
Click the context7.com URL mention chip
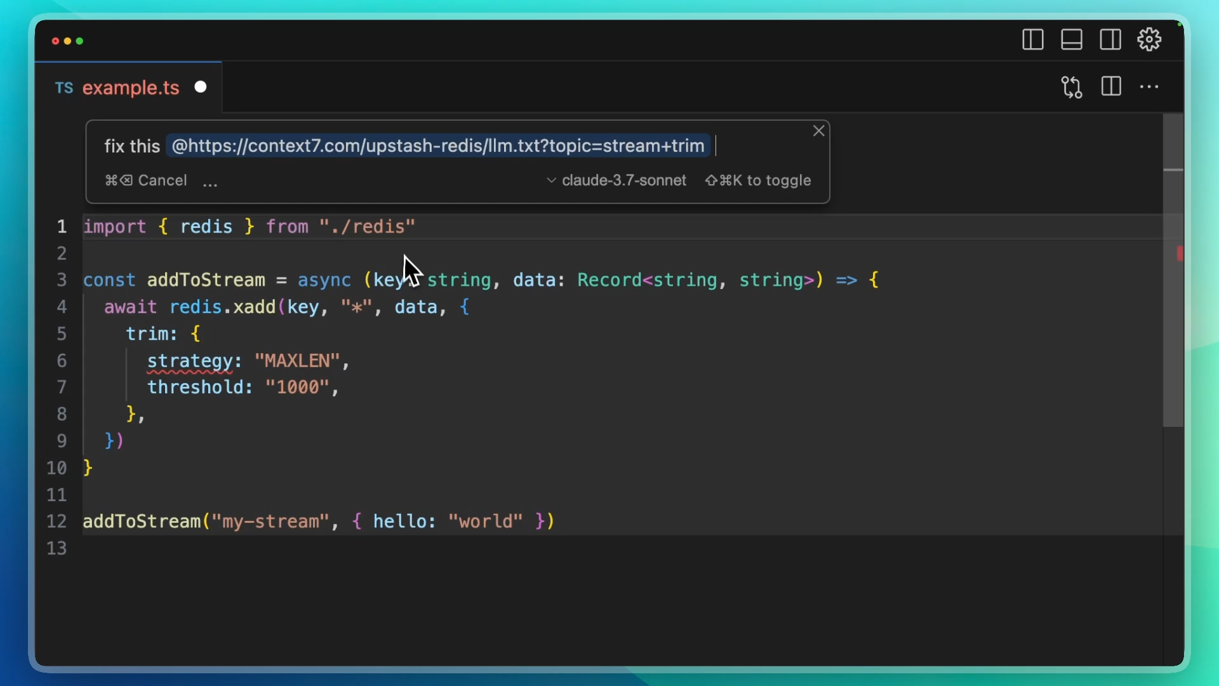pos(438,146)
